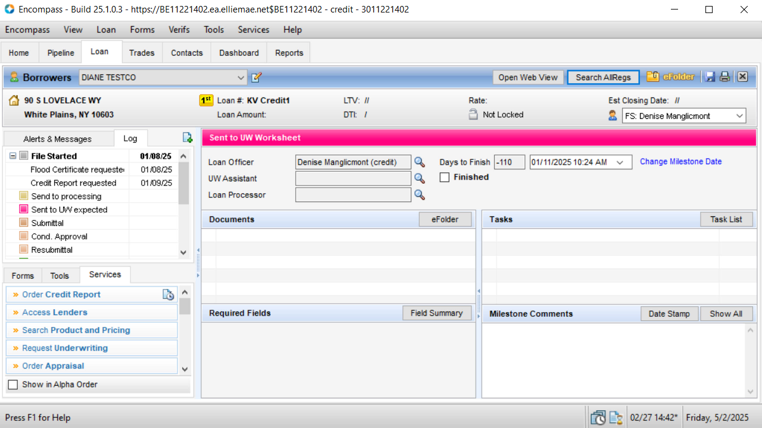Switch to the Pipeline tab
762x428 pixels.
[x=61, y=53]
